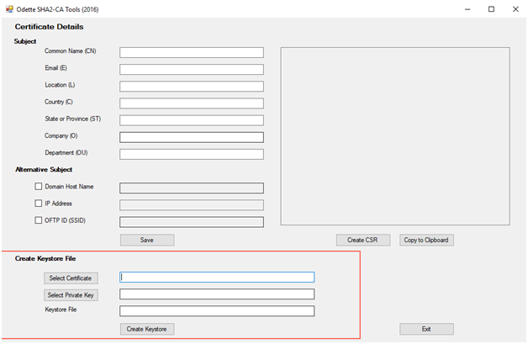This screenshot has height=344, width=528.
Task: Open the Select Certificate file picker
Action: click(x=71, y=278)
